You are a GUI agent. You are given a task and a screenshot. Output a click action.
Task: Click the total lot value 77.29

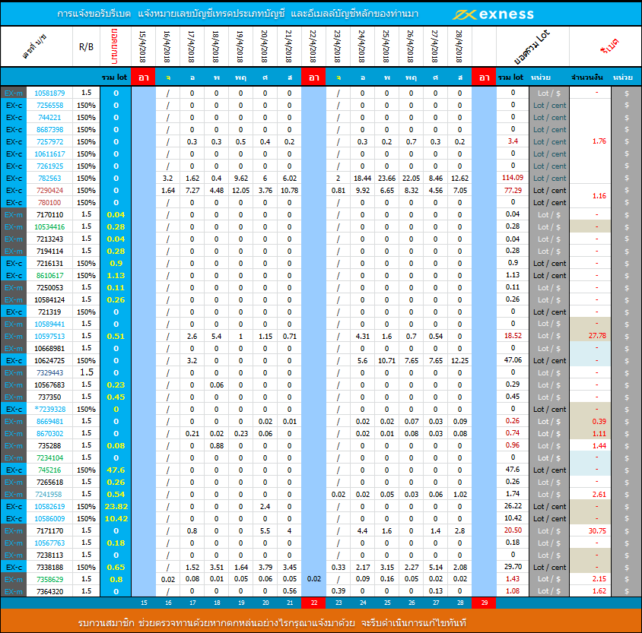pos(513,190)
